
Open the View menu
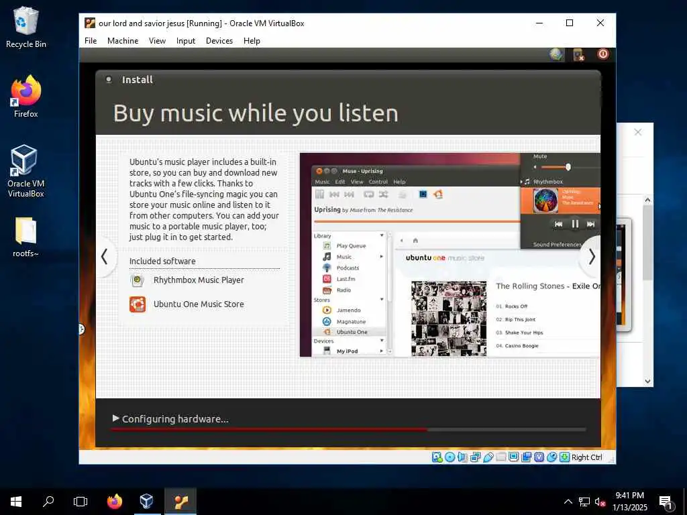click(x=157, y=41)
